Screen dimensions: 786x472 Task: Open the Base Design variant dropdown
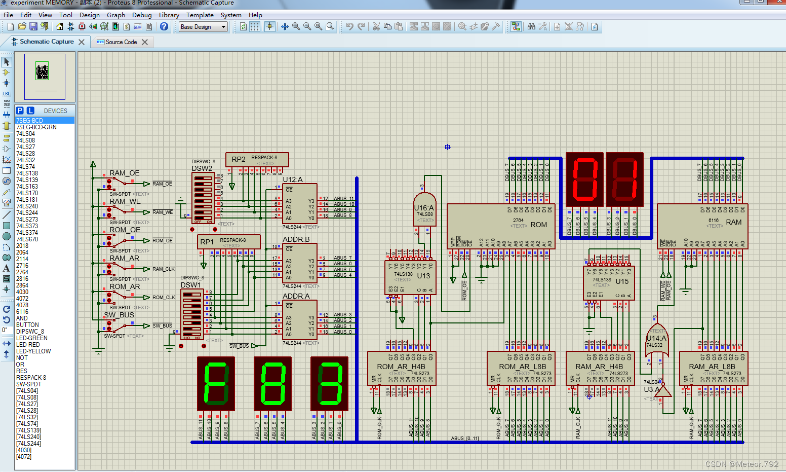[x=203, y=27]
